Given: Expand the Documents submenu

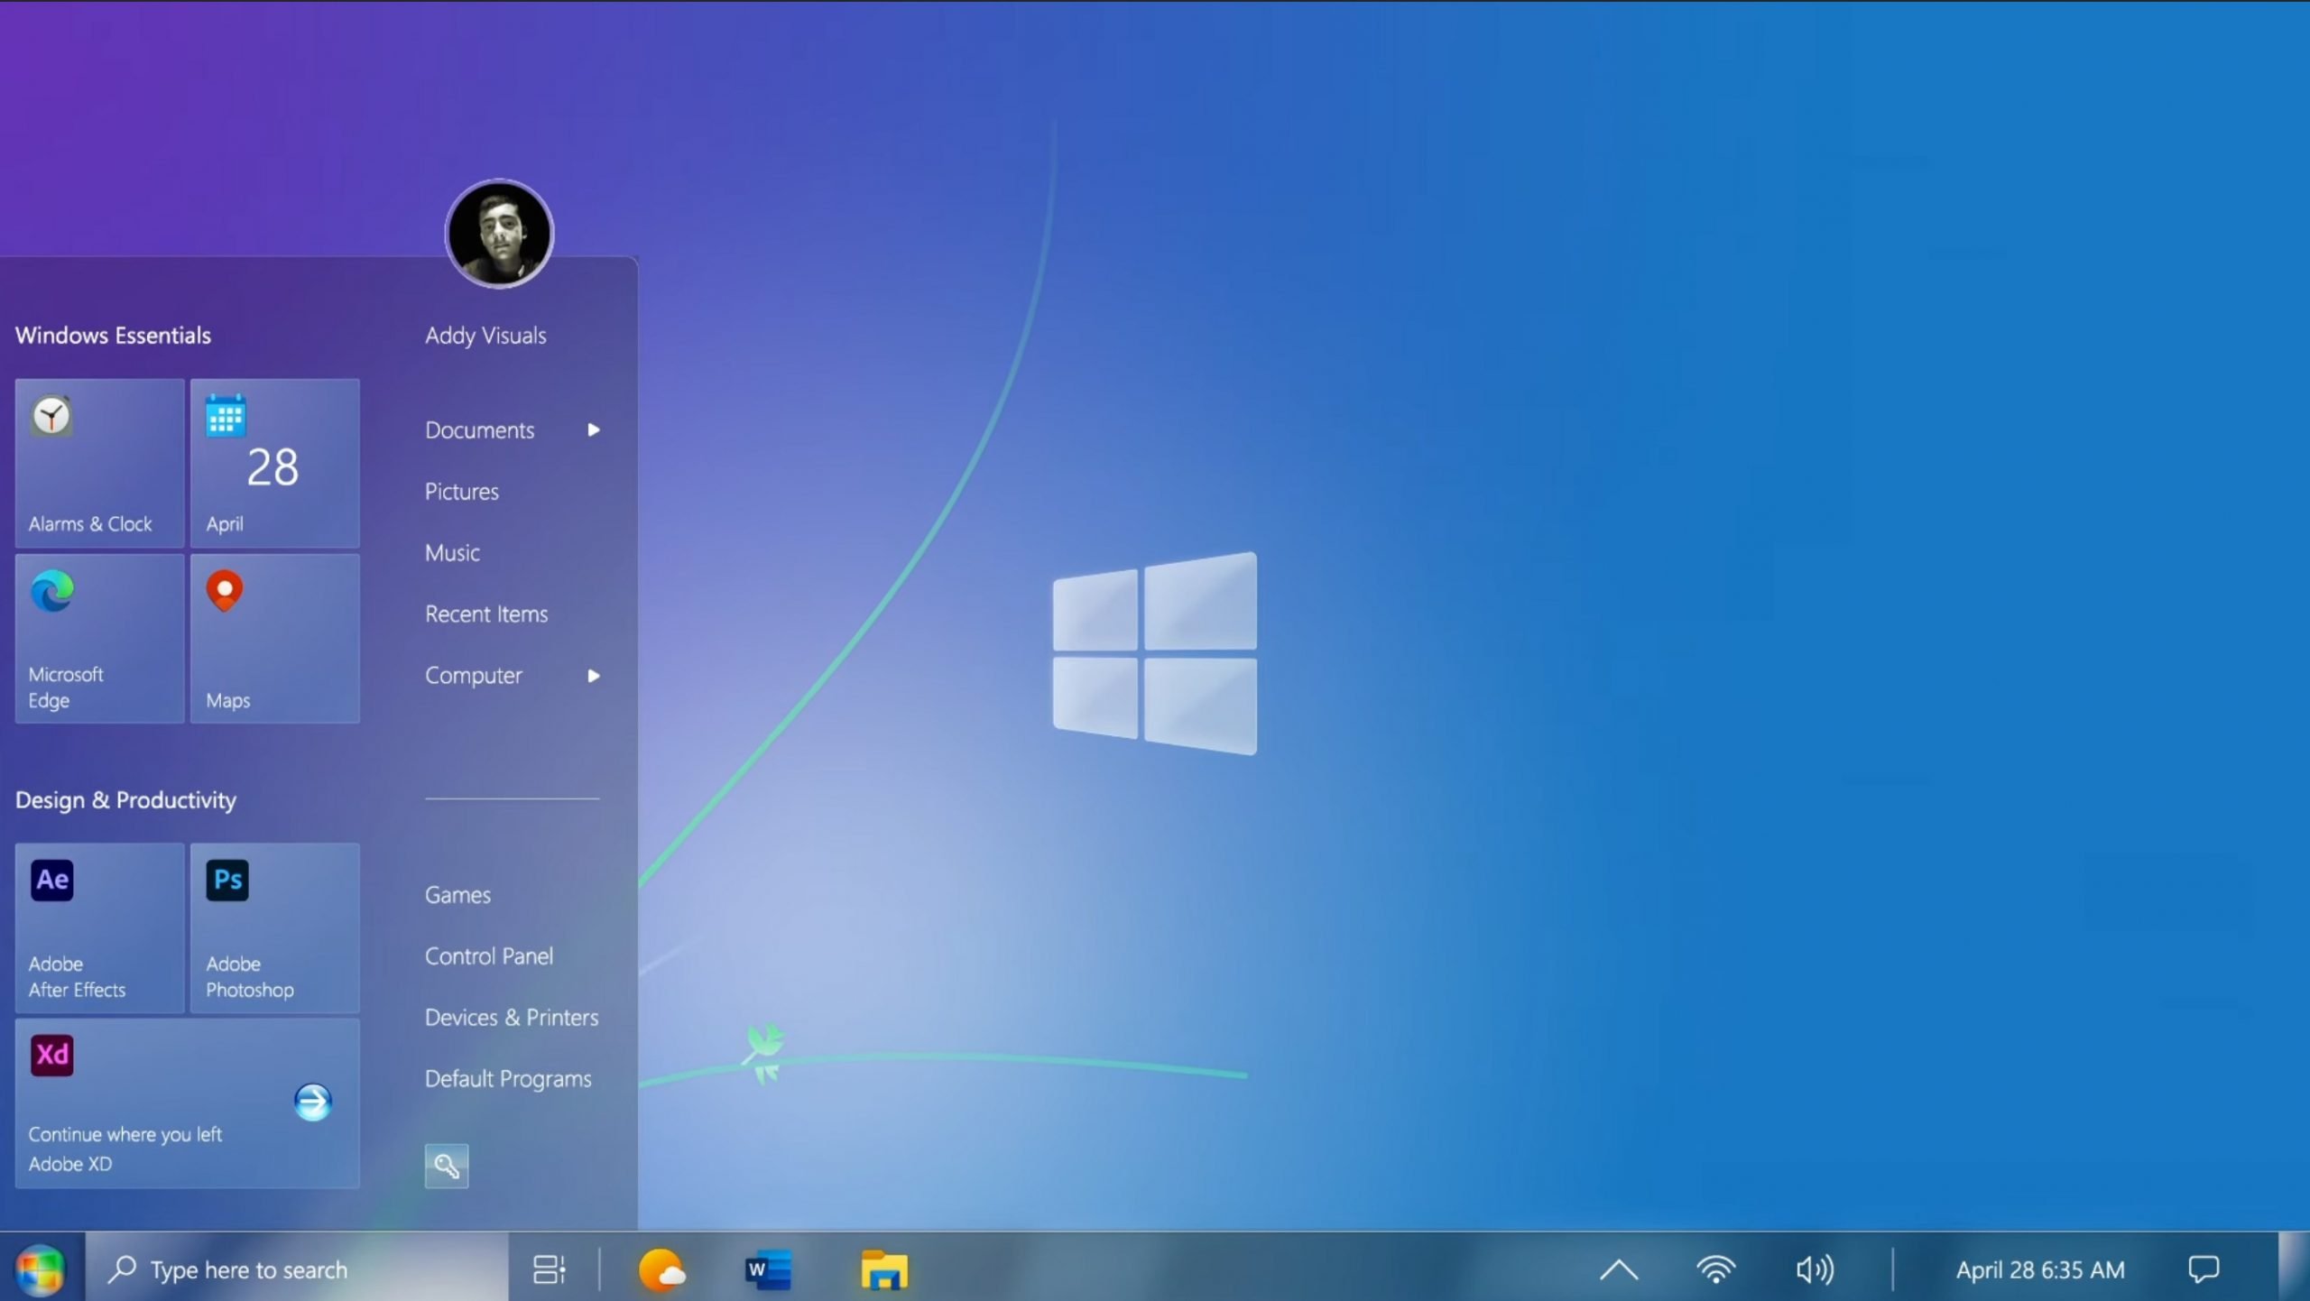Looking at the screenshot, I should (592, 429).
